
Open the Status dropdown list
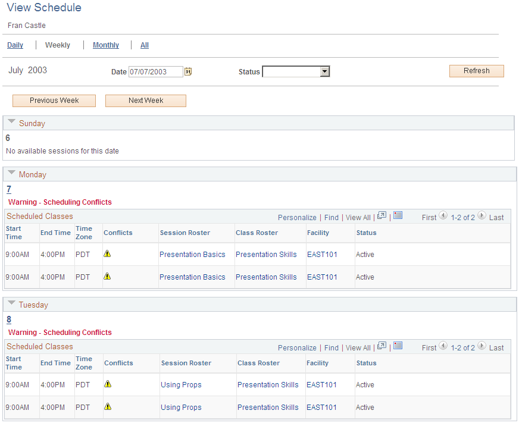point(325,71)
